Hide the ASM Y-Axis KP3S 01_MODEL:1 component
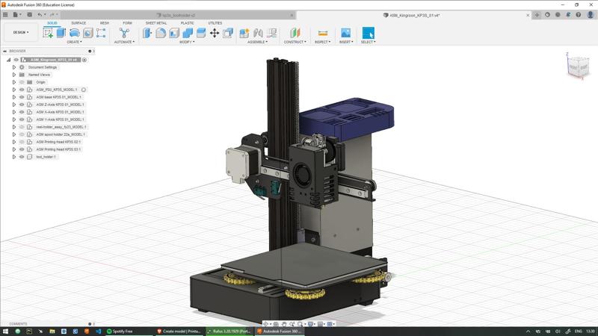Image resolution: width=598 pixels, height=336 pixels. point(22,119)
